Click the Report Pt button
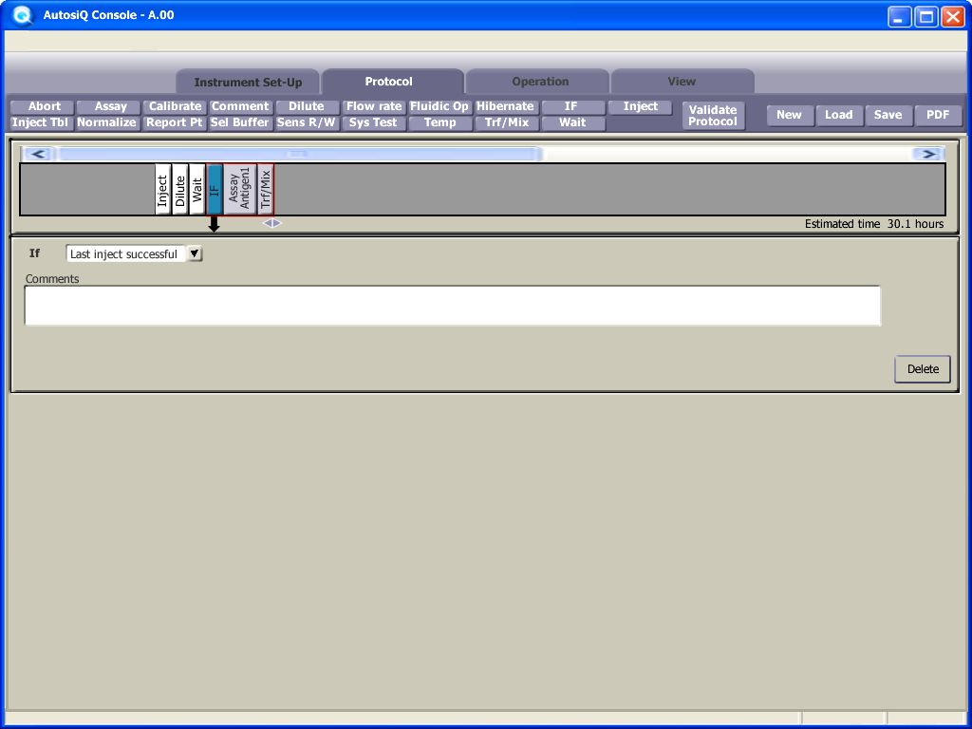The width and height of the screenshot is (972, 729). coord(175,122)
